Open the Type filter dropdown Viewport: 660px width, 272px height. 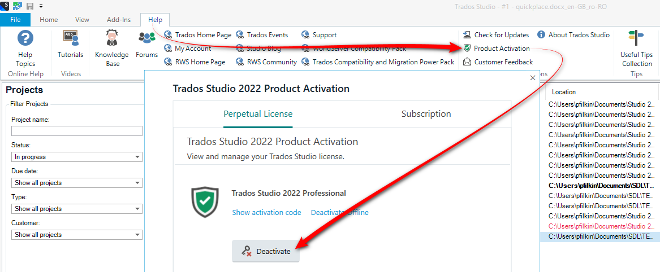(x=77, y=209)
